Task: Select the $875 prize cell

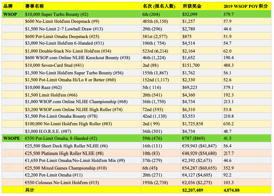Action: 202,36
